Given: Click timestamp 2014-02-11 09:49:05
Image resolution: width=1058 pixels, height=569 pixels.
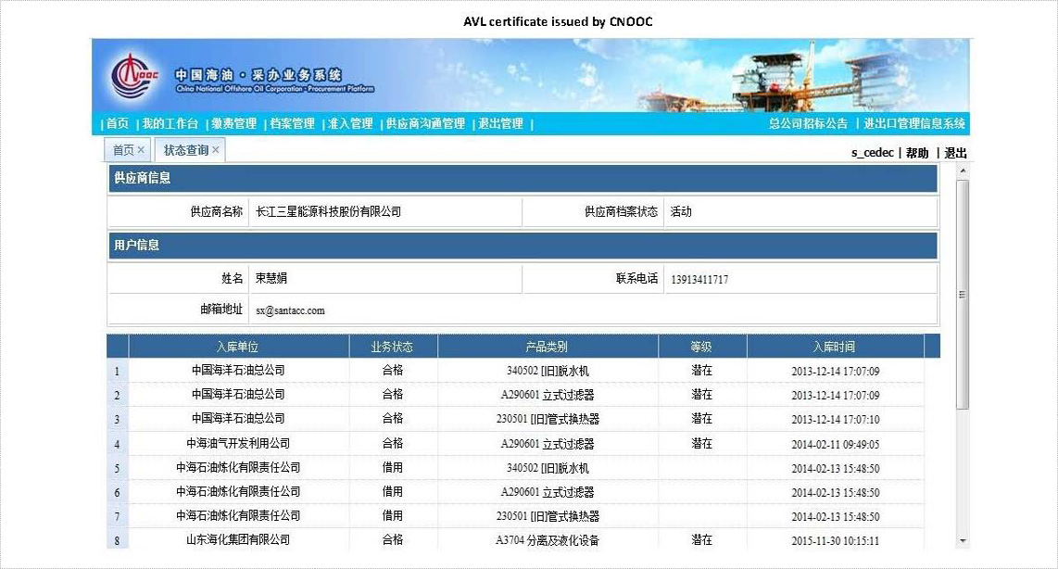Looking at the screenshot, I should point(836,444).
